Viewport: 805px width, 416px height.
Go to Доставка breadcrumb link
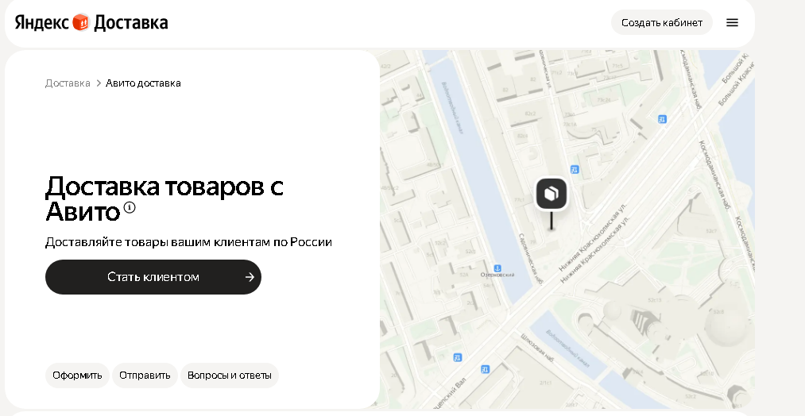click(68, 83)
